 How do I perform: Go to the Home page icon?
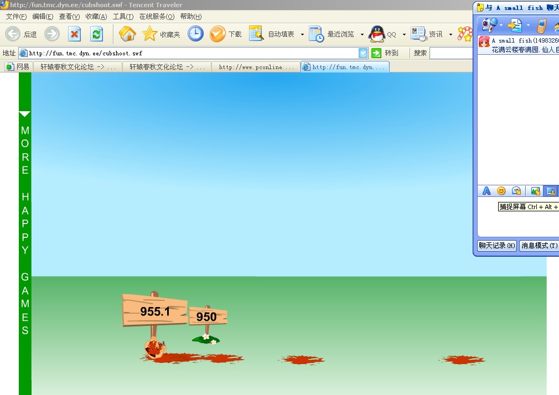coord(127,34)
